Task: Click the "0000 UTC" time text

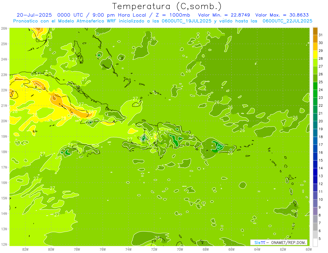Action: click(x=70, y=15)
